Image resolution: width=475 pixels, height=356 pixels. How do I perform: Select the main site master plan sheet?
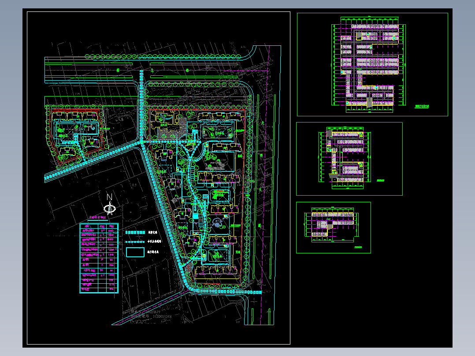coord(159,178)
